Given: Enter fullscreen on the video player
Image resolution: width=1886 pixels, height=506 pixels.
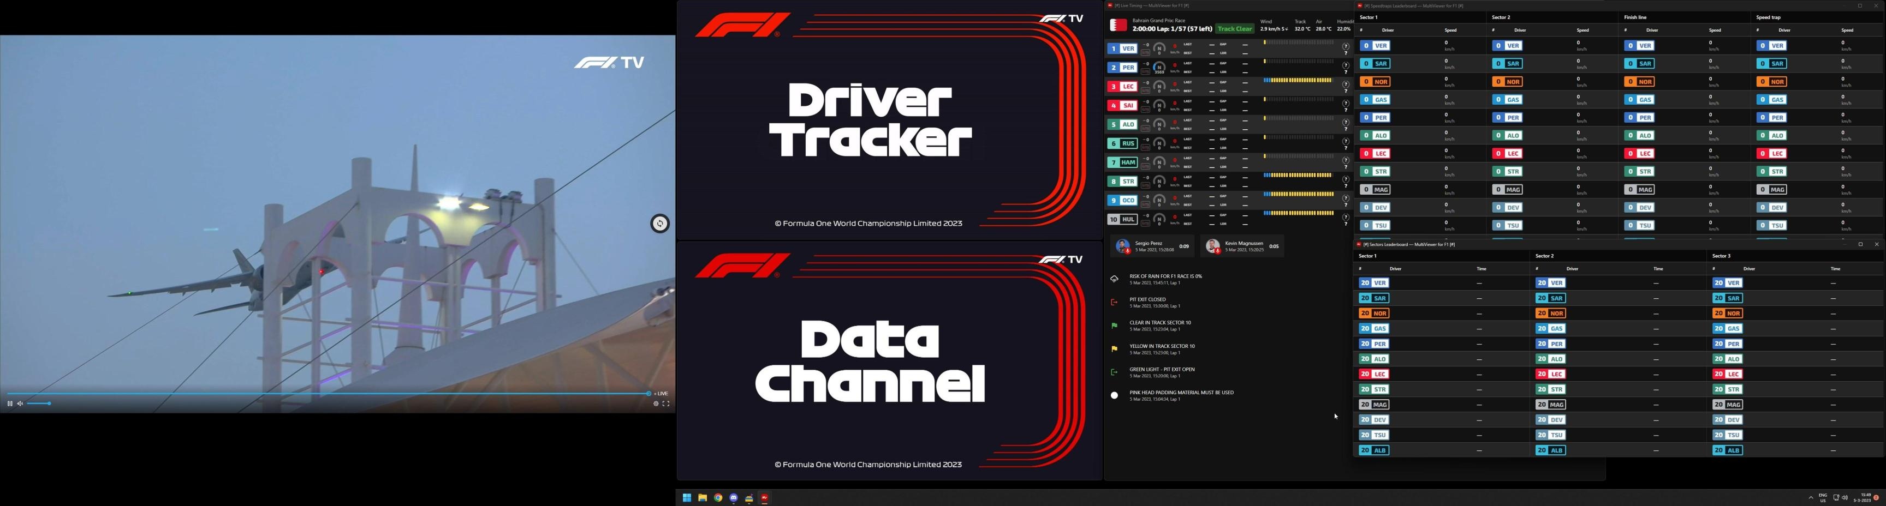Looking at the screenshot, I should 667,403.
